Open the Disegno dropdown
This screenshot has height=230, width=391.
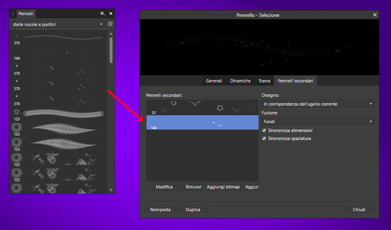pyautogui.click(x=318, y=104)
